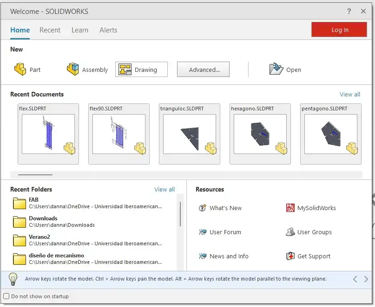Image resolution: width=375 pixels, height=307 pixels.
Task: Click the User Groups people icon
Action: point(290,232)
